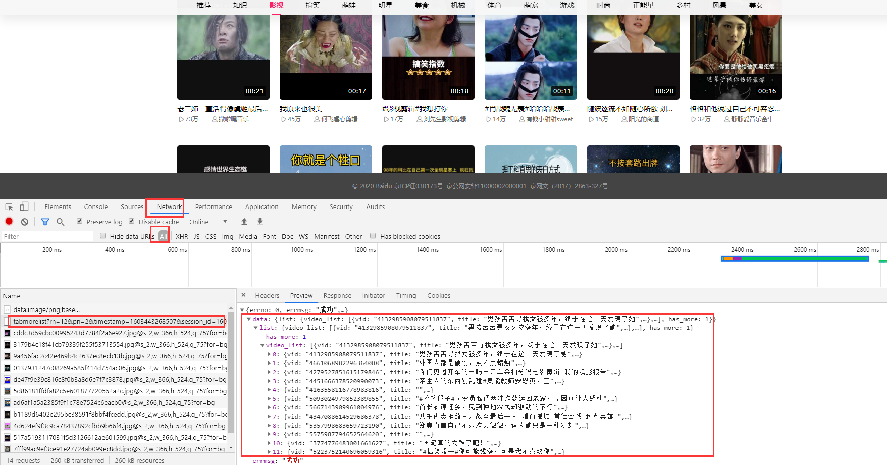Select the tabmorelist request row

point(117,321)
